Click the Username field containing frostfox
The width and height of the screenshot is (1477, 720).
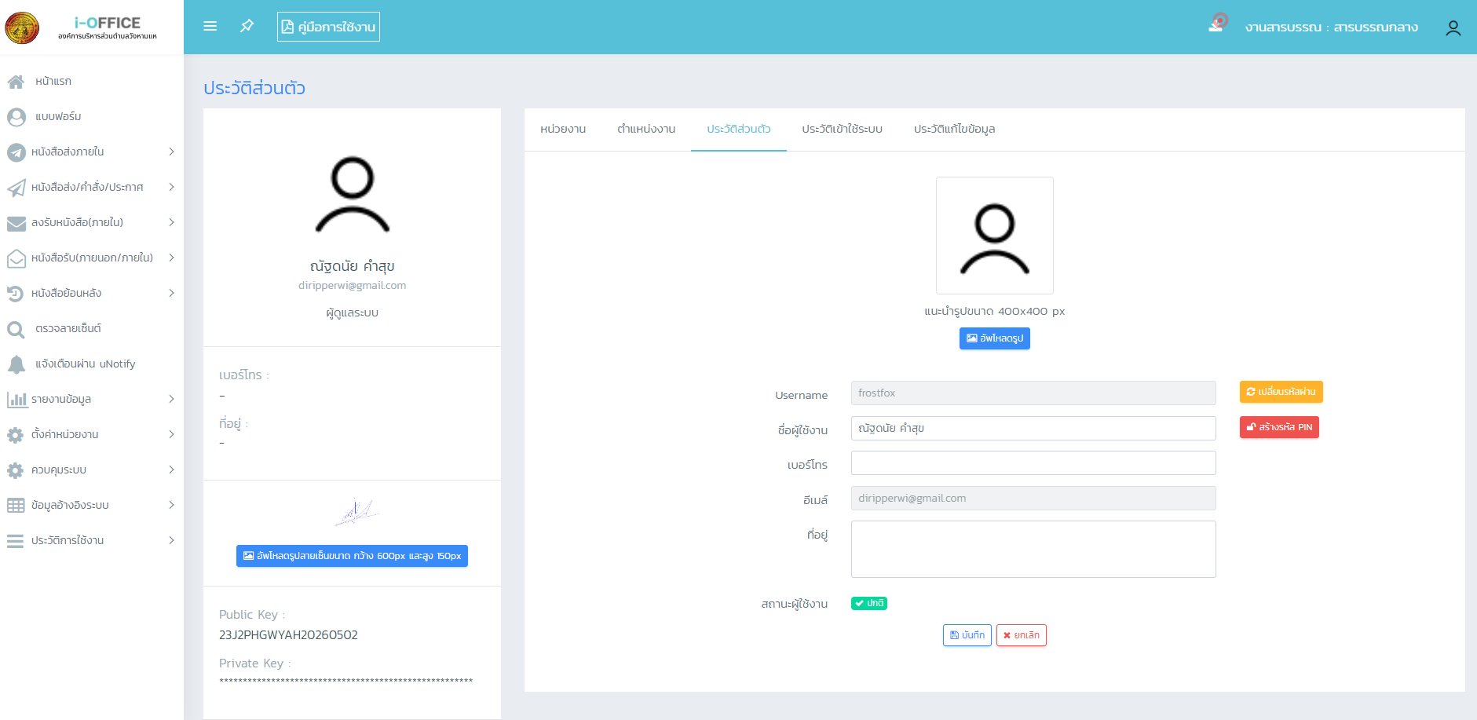click(1033, 393)
